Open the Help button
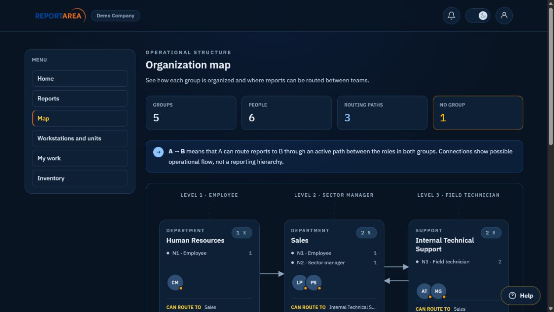Screen dimensions: 554x312 click(x=520, y=296)
